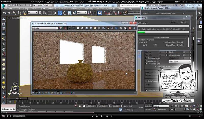The image size is (204, 119).
Task: Click the stop rendering icon in frame buffer
Action: 130,28
